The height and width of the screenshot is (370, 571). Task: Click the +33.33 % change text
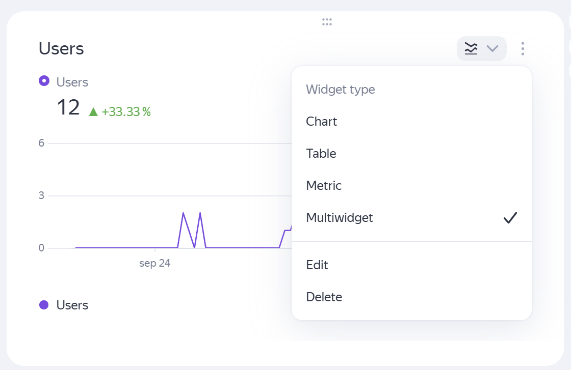coord(126,112)
